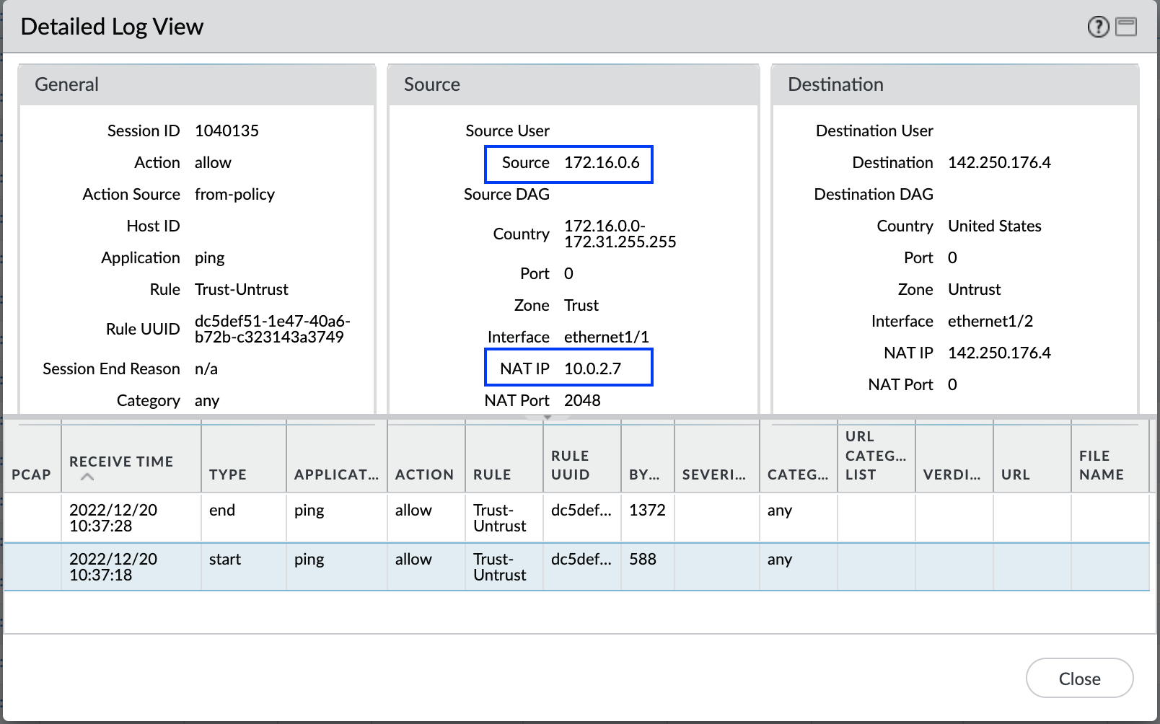Click the bytes value 1372 in end row

point(647,511)
